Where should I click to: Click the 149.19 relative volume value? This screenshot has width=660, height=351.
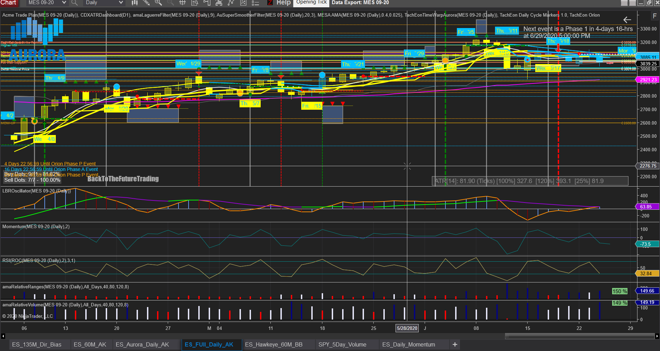tap(647, 302)
